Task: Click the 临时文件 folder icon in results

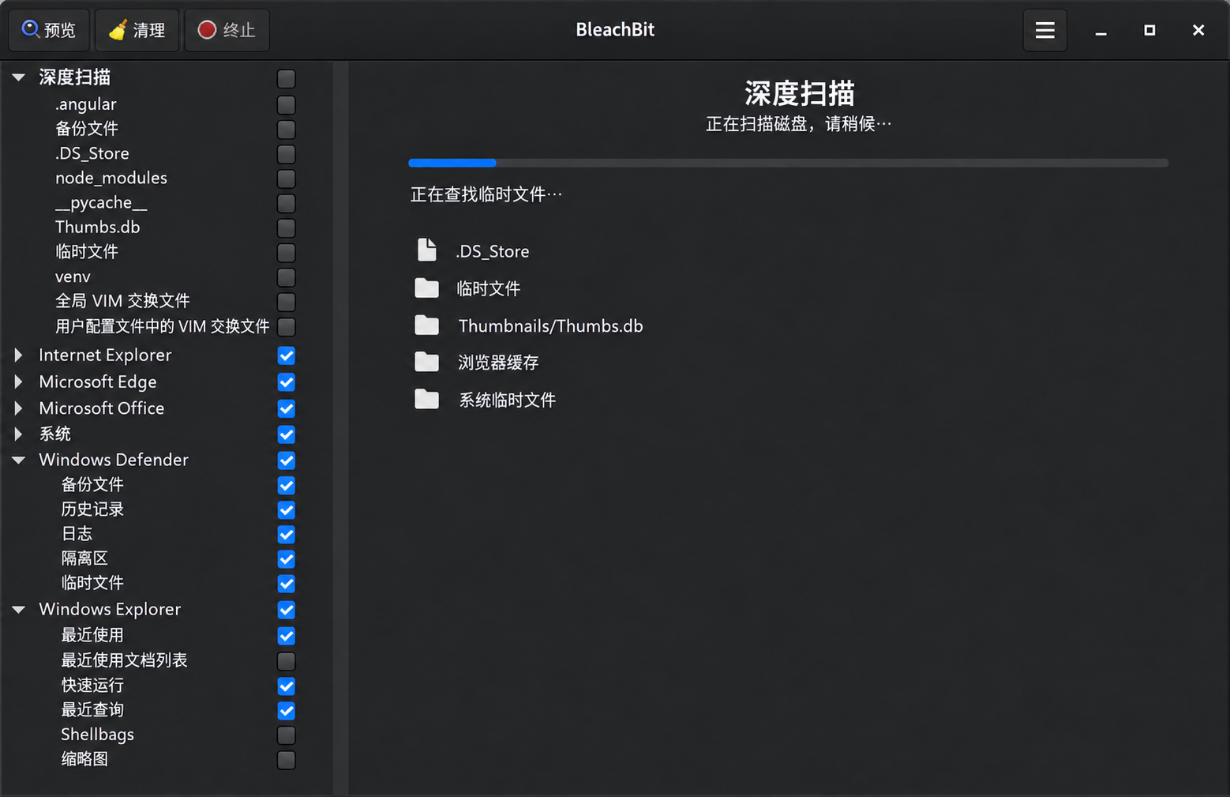Action: [x=426, y=288]
